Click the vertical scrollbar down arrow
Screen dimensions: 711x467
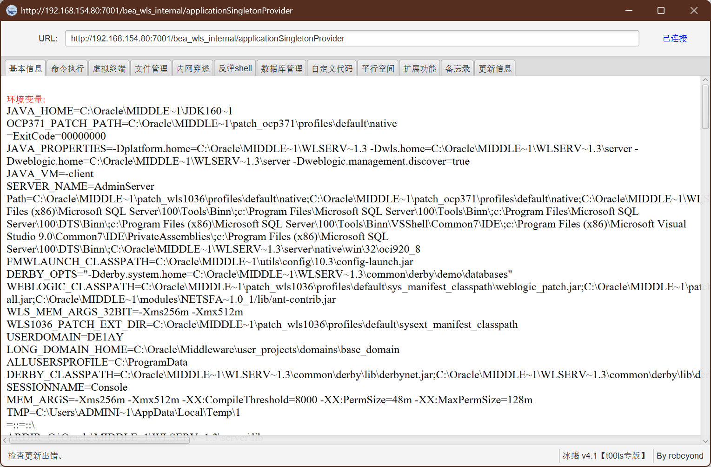pos(705,440)
